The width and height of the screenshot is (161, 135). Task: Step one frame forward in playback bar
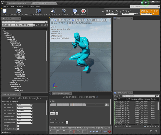[x=104, y=131]
